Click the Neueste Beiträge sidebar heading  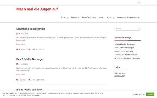123,38
